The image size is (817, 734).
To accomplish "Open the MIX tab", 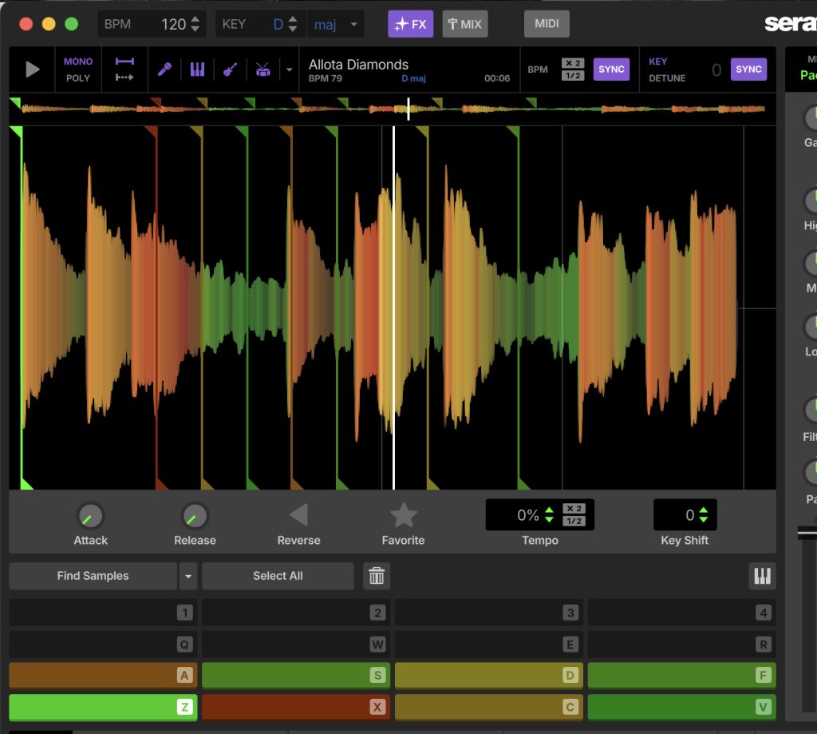I will click(464, 24).
